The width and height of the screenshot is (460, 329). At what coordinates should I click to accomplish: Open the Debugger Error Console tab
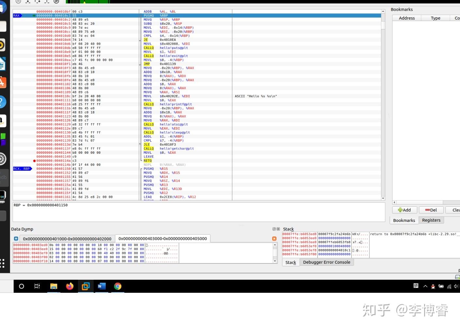327,262
